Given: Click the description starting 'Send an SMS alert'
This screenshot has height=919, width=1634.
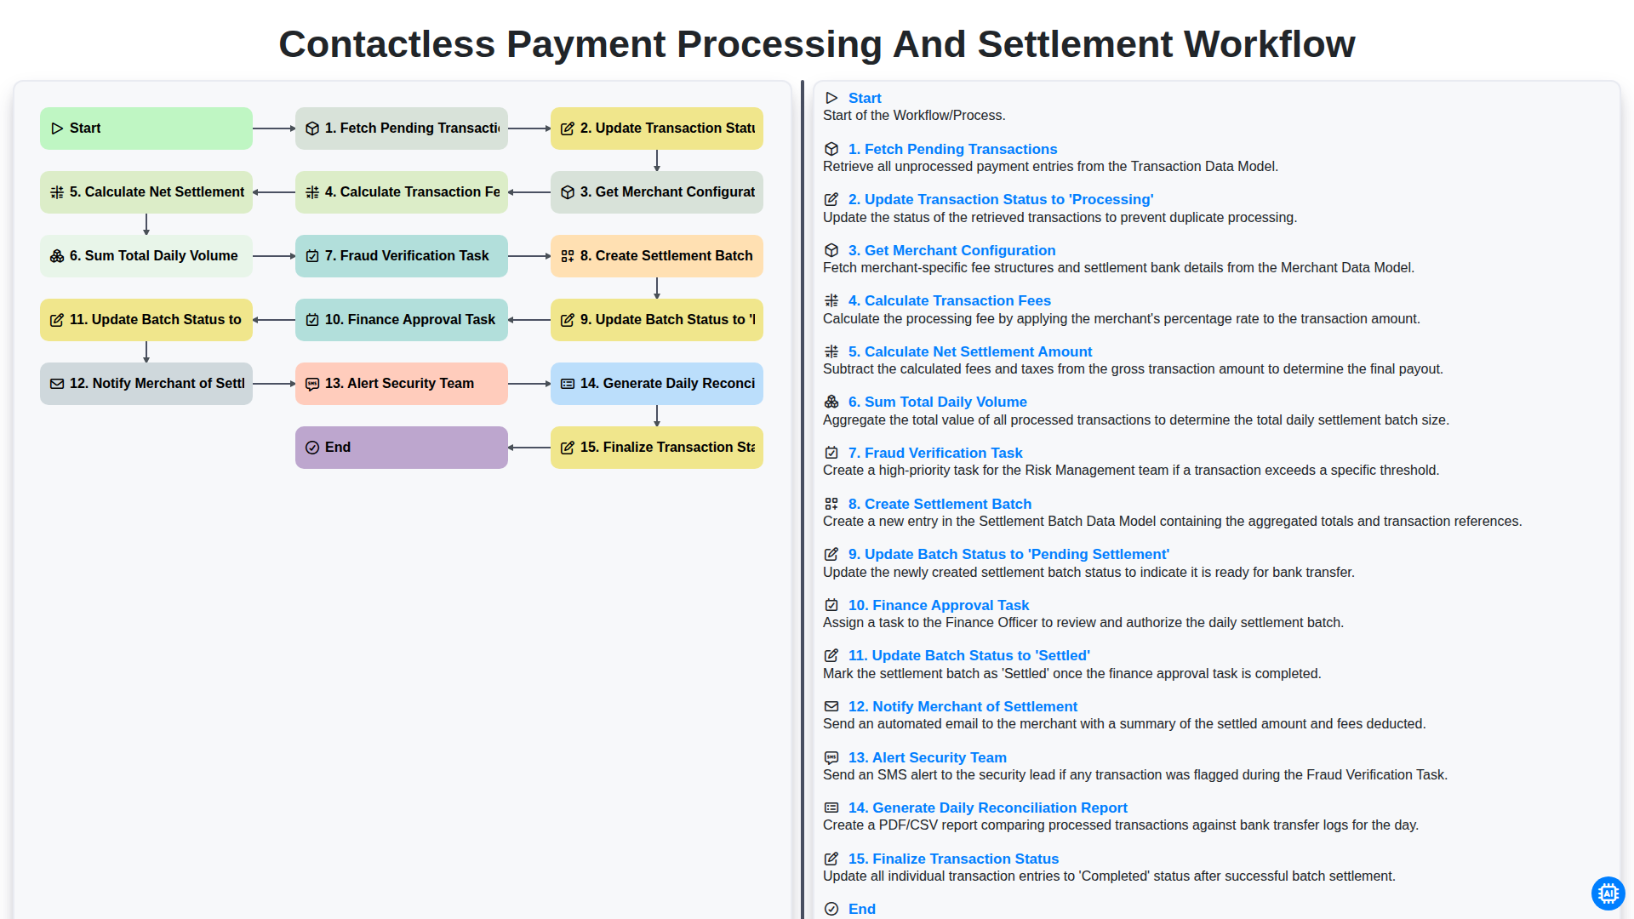Looking at the screenshot, I should point(1135,775).
